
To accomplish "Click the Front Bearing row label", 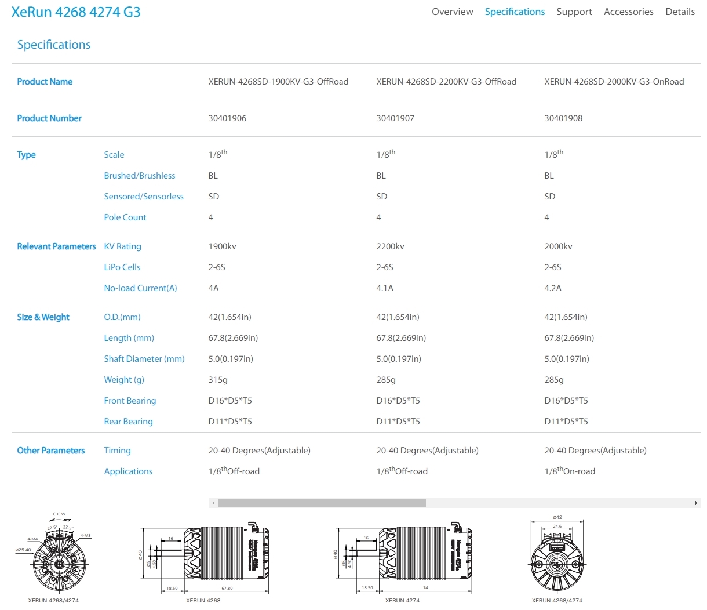I will coord(130,401).
